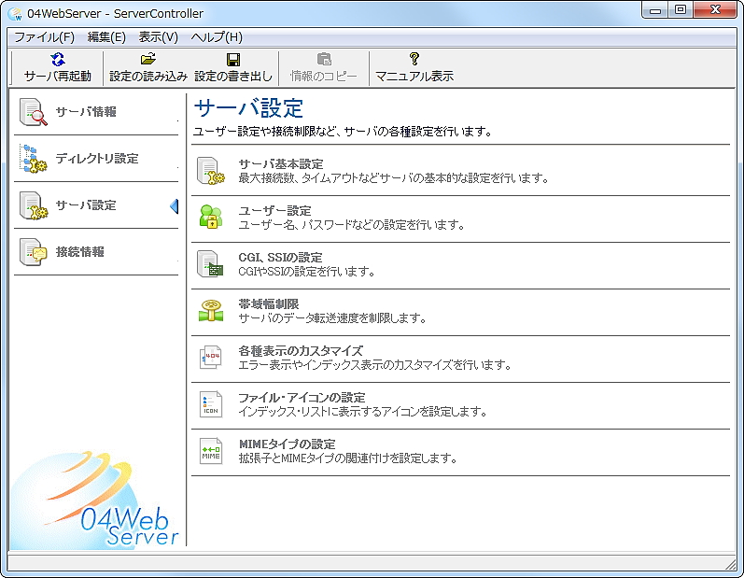
Task: Open the MIMEタイプの設定 heading link
Action: click(x=288, y=444)
